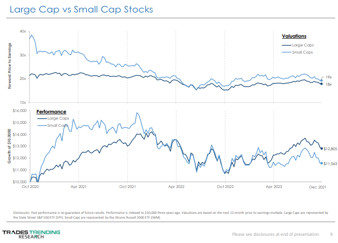Click the page number 9

(331, 234)
